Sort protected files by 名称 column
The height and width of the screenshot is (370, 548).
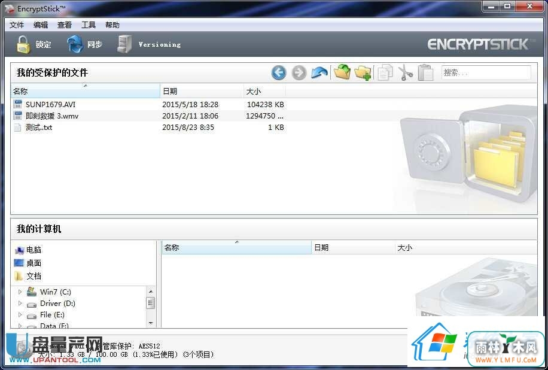(86, 91)
